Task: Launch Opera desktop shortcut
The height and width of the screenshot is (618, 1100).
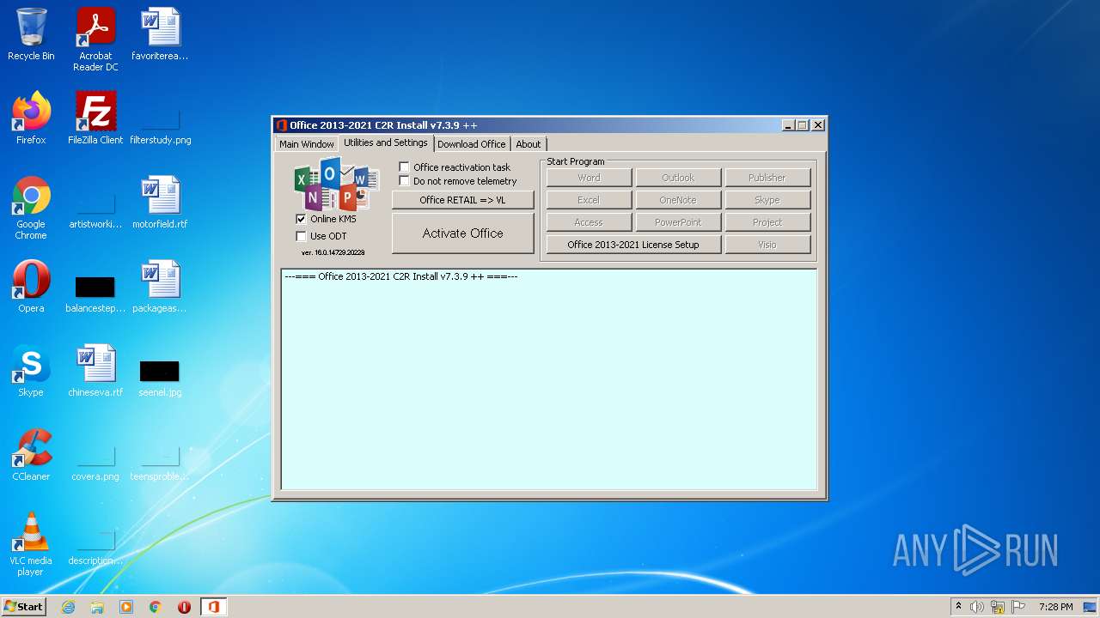Action: click(31, 287)
